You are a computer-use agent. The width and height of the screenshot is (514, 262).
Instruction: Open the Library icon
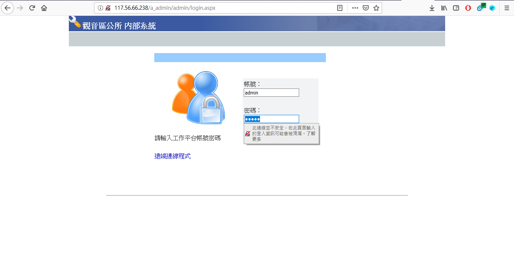coord(444,8)
